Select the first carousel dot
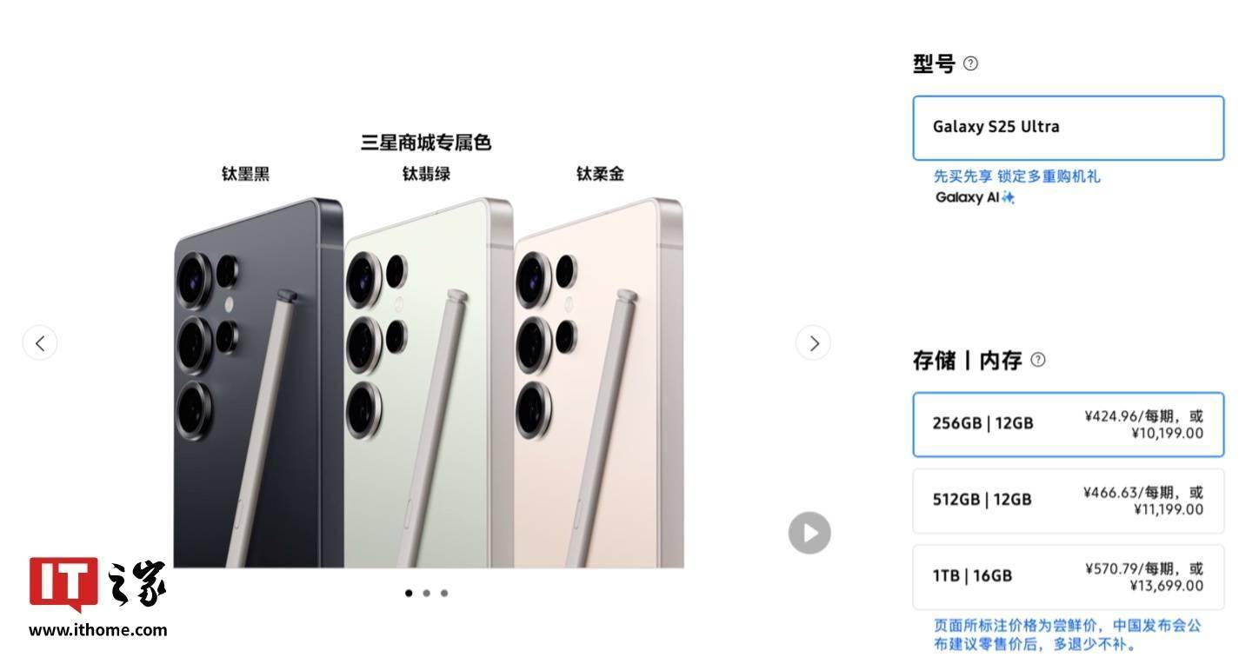 (409, 594)
